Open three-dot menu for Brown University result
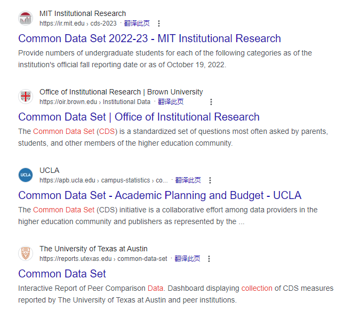 pos(211,102)
